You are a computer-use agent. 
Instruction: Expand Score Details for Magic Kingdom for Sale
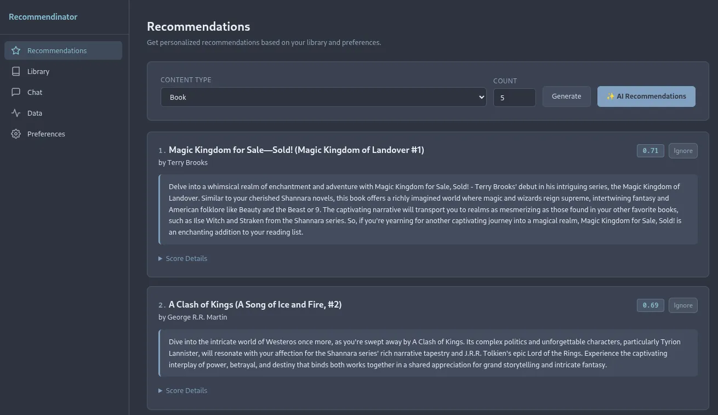(183, 258)
